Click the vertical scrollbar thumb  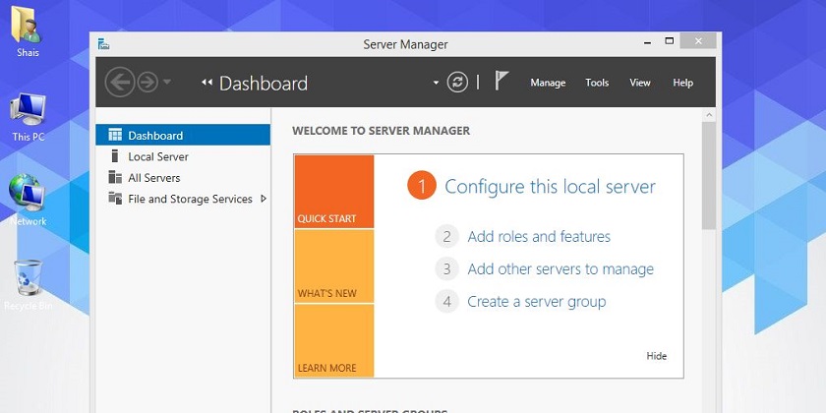pyautogui.click(x=709, y=175)
